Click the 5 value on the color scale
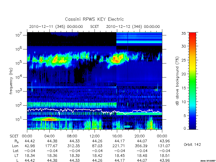This screenshot has height=162, width=216. [x=185, y=116]
